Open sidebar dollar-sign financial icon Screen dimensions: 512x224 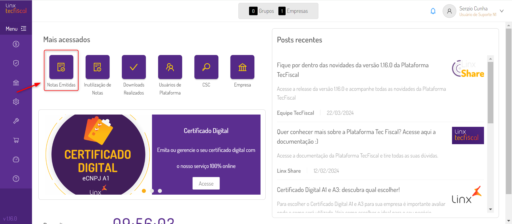click(x=16, y=44)
